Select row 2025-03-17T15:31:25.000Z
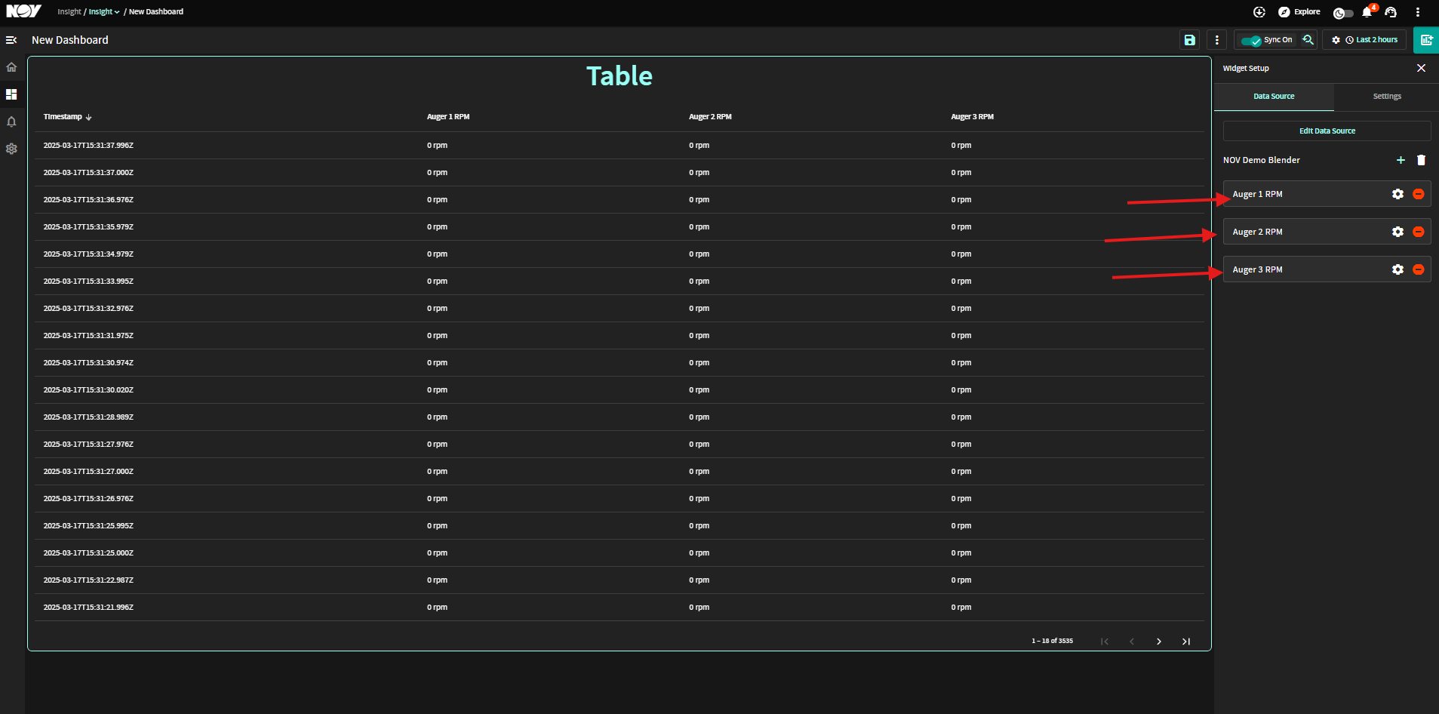 pyautogui.click(x=619, y=553)
